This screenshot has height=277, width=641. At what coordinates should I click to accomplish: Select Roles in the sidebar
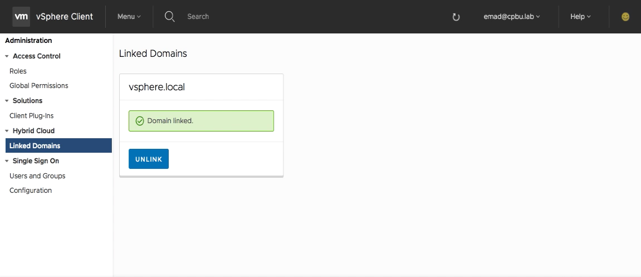(18, 71)
